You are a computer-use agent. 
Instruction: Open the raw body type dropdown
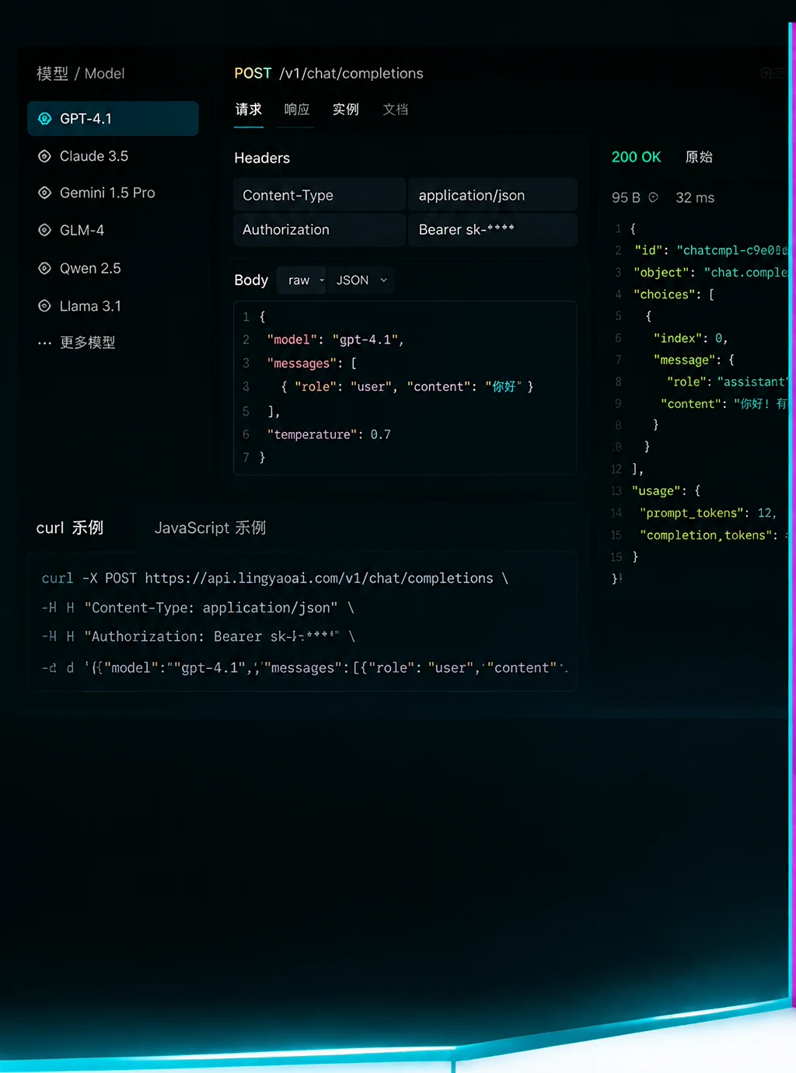point(302,280)
